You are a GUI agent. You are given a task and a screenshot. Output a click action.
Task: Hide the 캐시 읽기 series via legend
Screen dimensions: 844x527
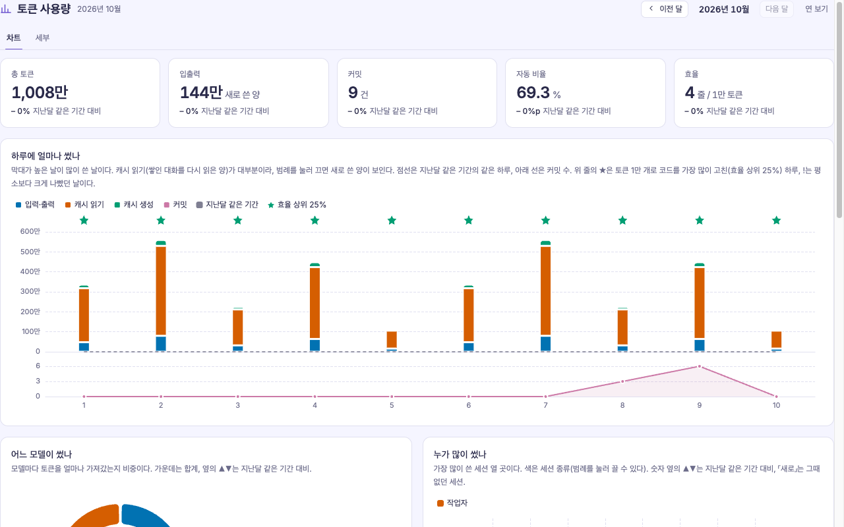pos(84,205)
